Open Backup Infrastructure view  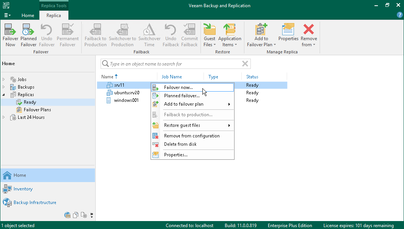pyautogui.click(x=48, y=203)
